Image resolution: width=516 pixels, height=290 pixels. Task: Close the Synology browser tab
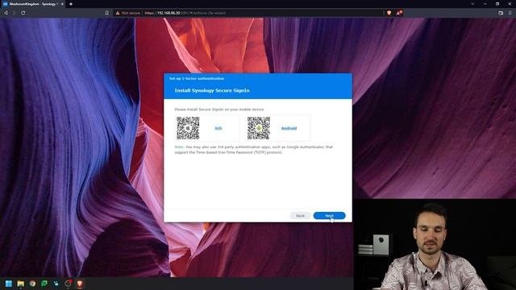[62, 4]
